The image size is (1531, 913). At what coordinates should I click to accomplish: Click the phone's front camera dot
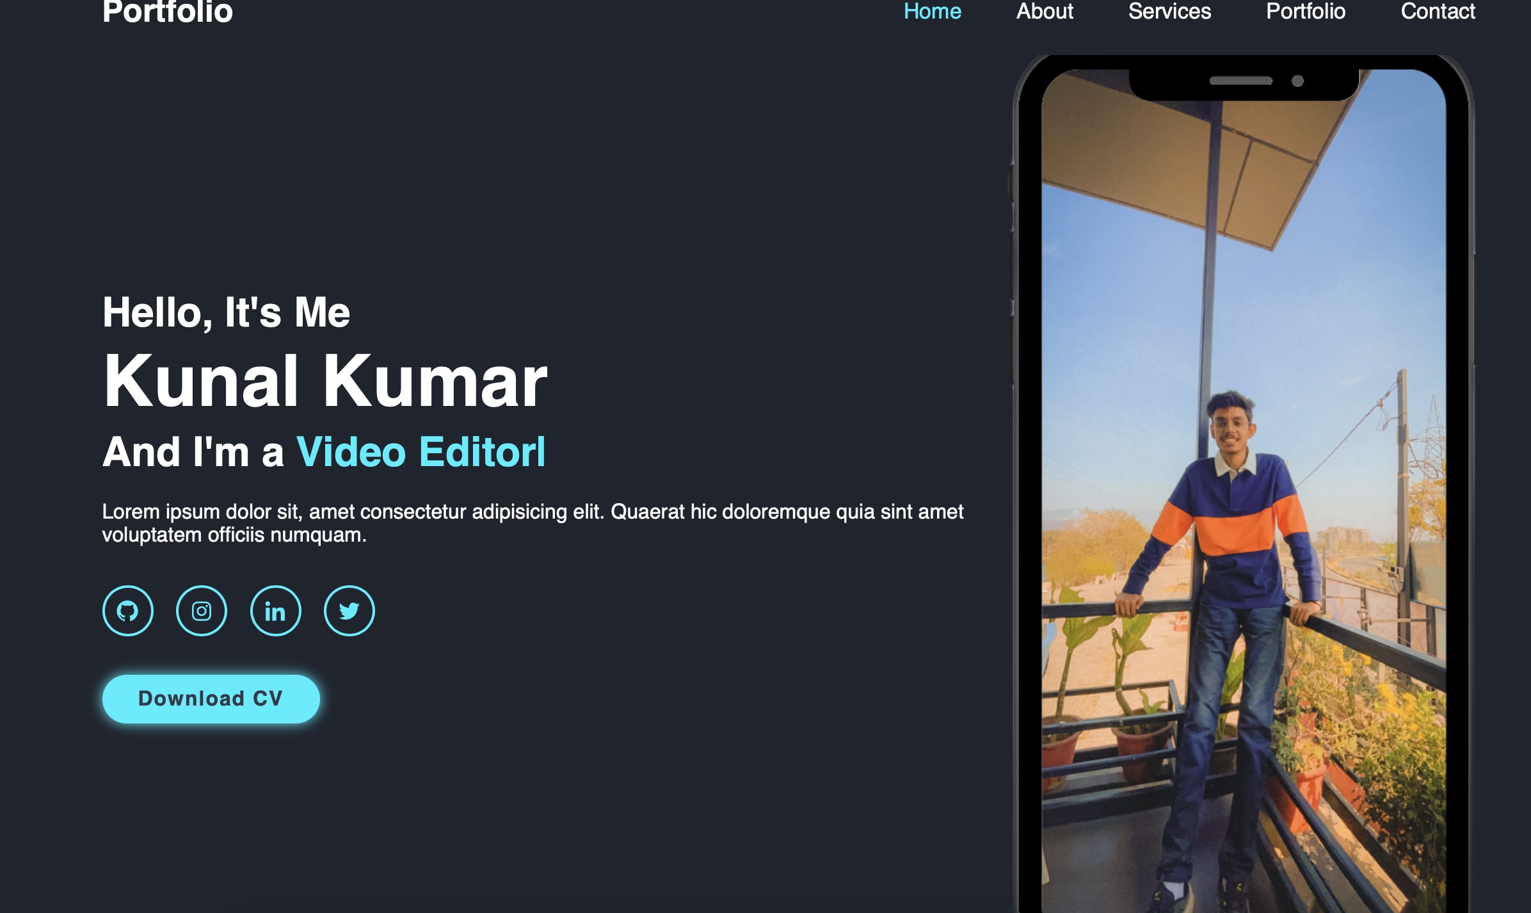tap(1297, 81)
